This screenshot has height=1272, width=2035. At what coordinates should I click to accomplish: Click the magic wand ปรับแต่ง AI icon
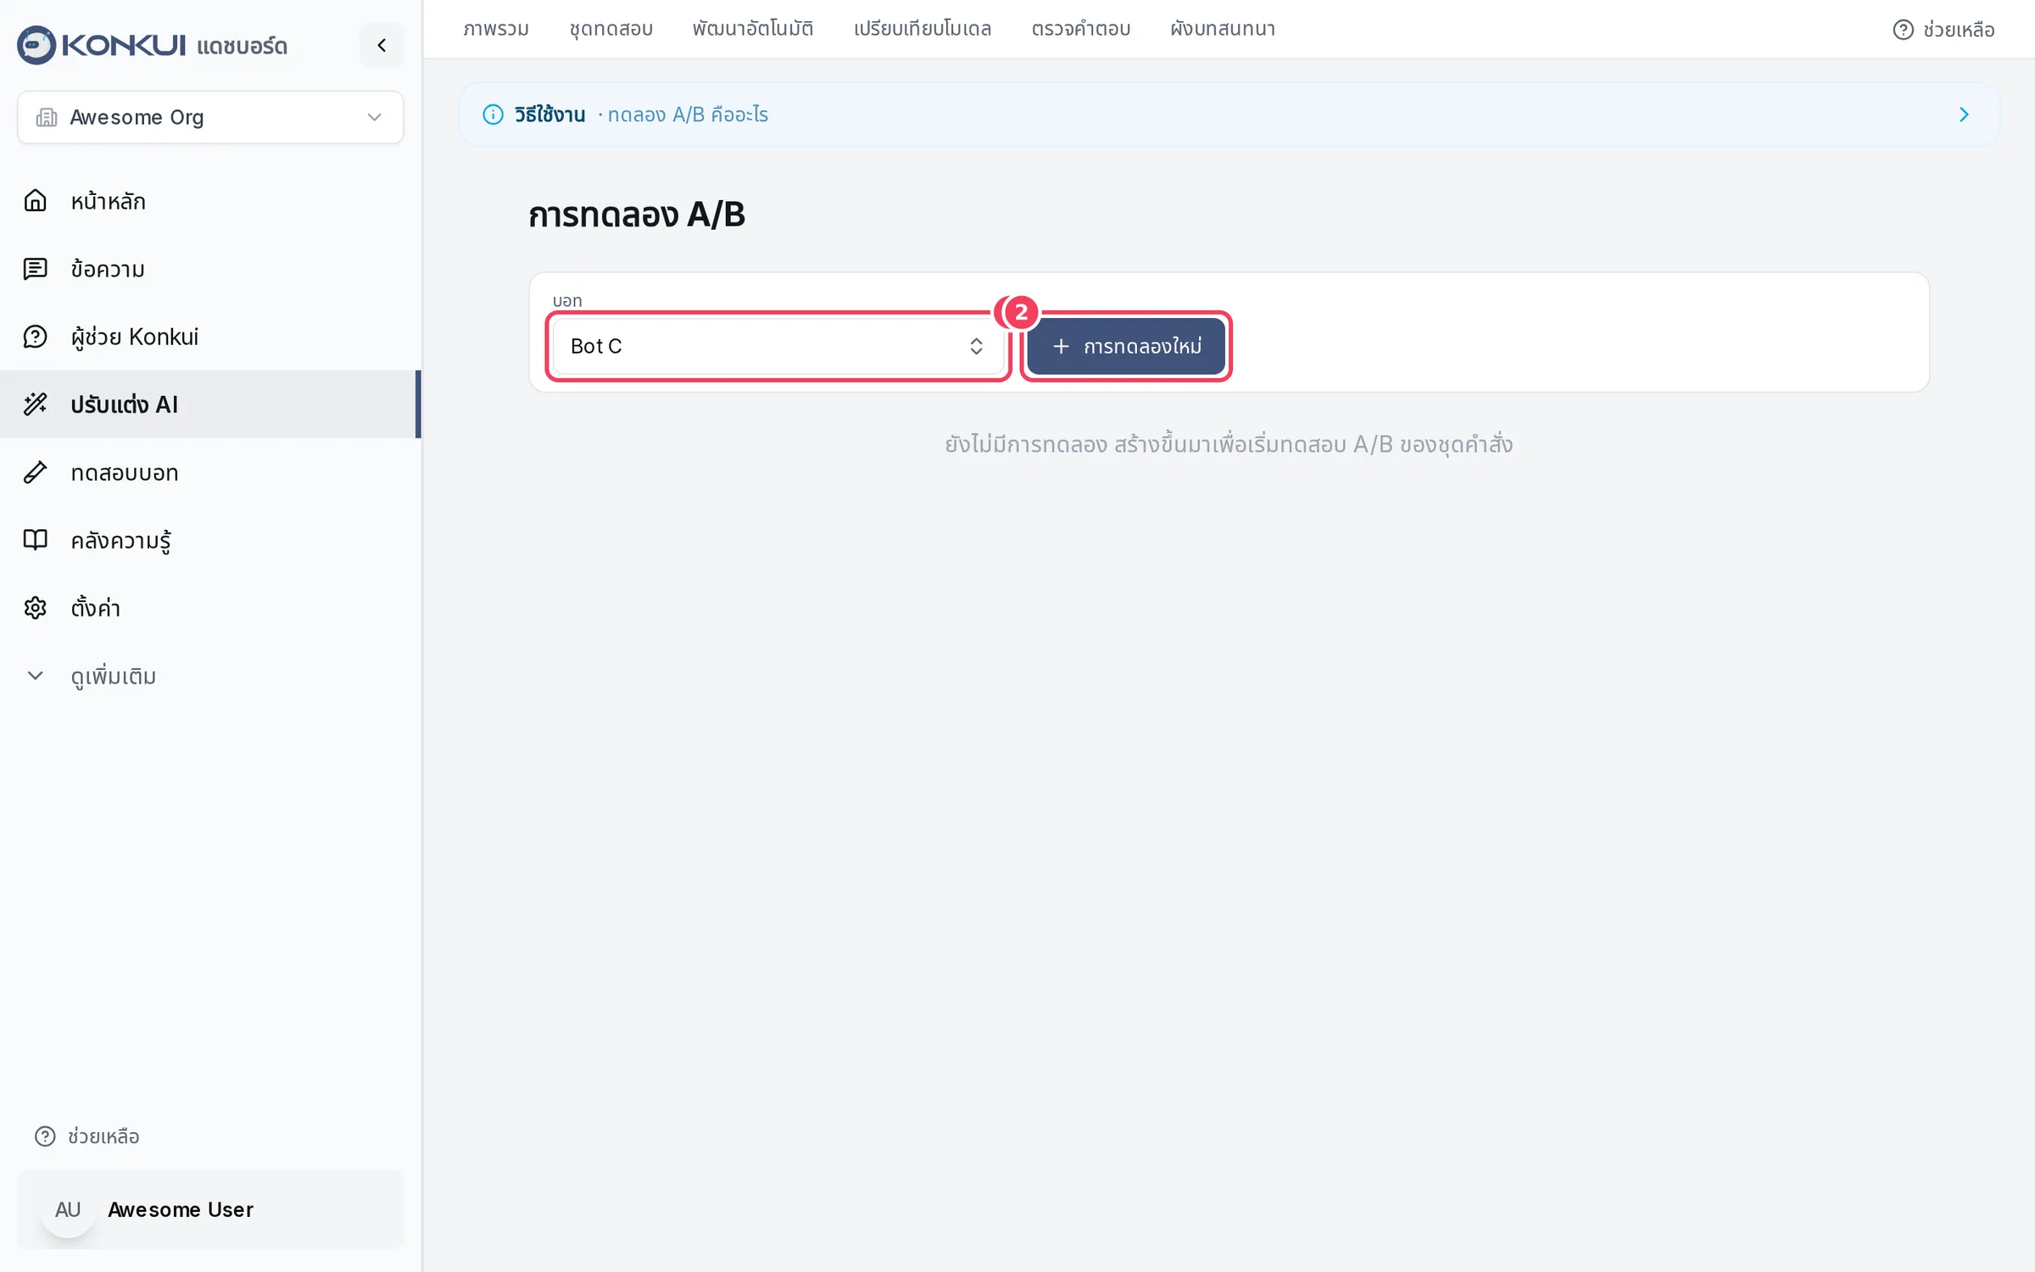click(x=35, y=404)
